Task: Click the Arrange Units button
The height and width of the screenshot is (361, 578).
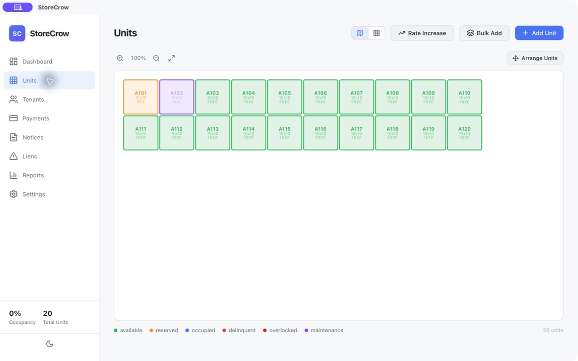Action: point(535,58)
